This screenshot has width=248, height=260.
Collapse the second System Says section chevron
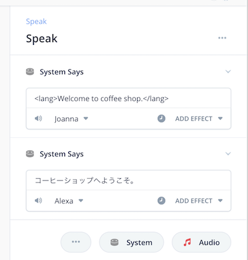click(228, 154)
